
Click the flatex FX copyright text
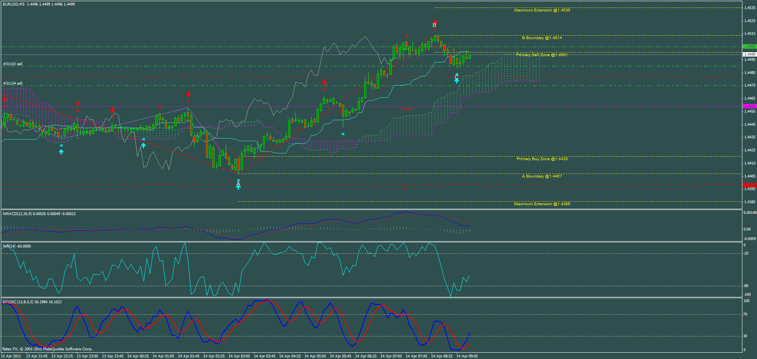[x=47, y=349]
